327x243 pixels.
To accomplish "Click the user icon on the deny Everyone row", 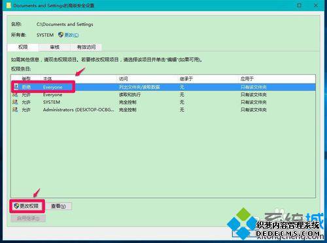I will click(x=16, y=87).
